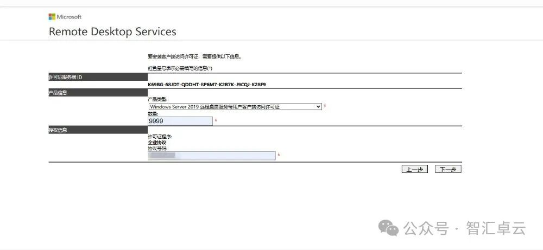Click the 企业协议 license program text
543x250 pixels.
pos(157,143)
